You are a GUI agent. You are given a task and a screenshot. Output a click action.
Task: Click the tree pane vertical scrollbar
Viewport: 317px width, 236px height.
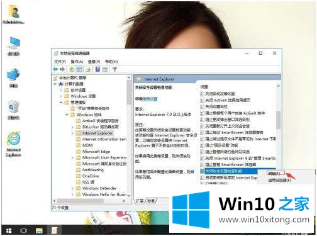(129, 137)
